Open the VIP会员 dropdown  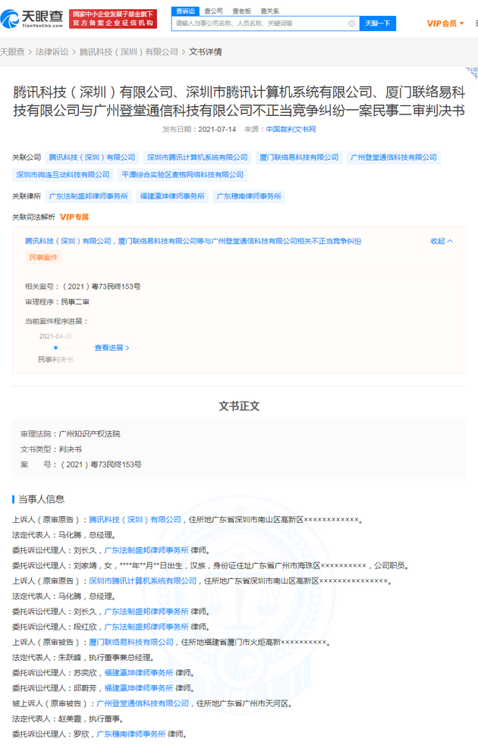pos(445,23)
